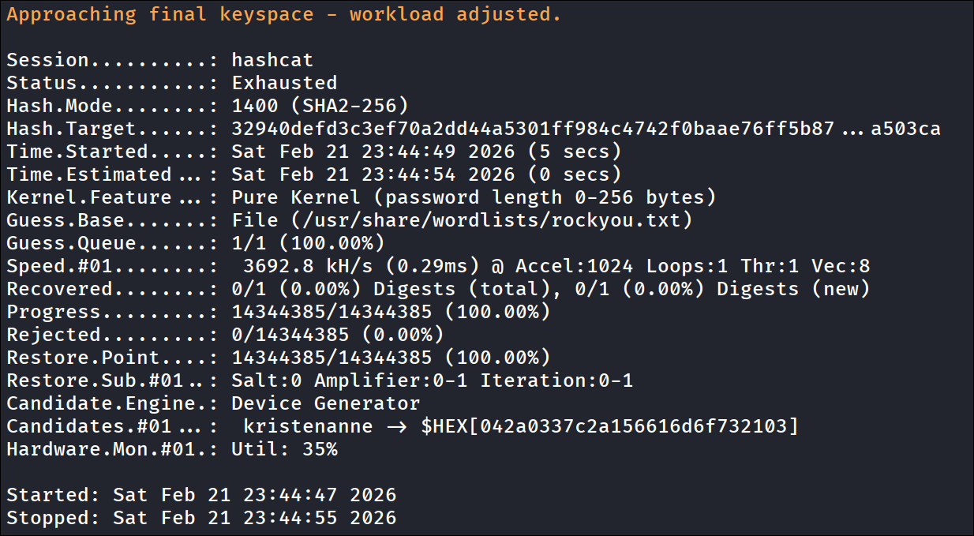The height and width of the screenshot is (536, 974).
Task: Click the Hardware.Mon Util: 35% value
Action: coord(284,449)
